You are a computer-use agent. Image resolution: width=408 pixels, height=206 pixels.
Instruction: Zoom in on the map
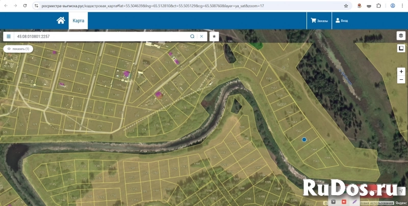(x=401, y=72)
